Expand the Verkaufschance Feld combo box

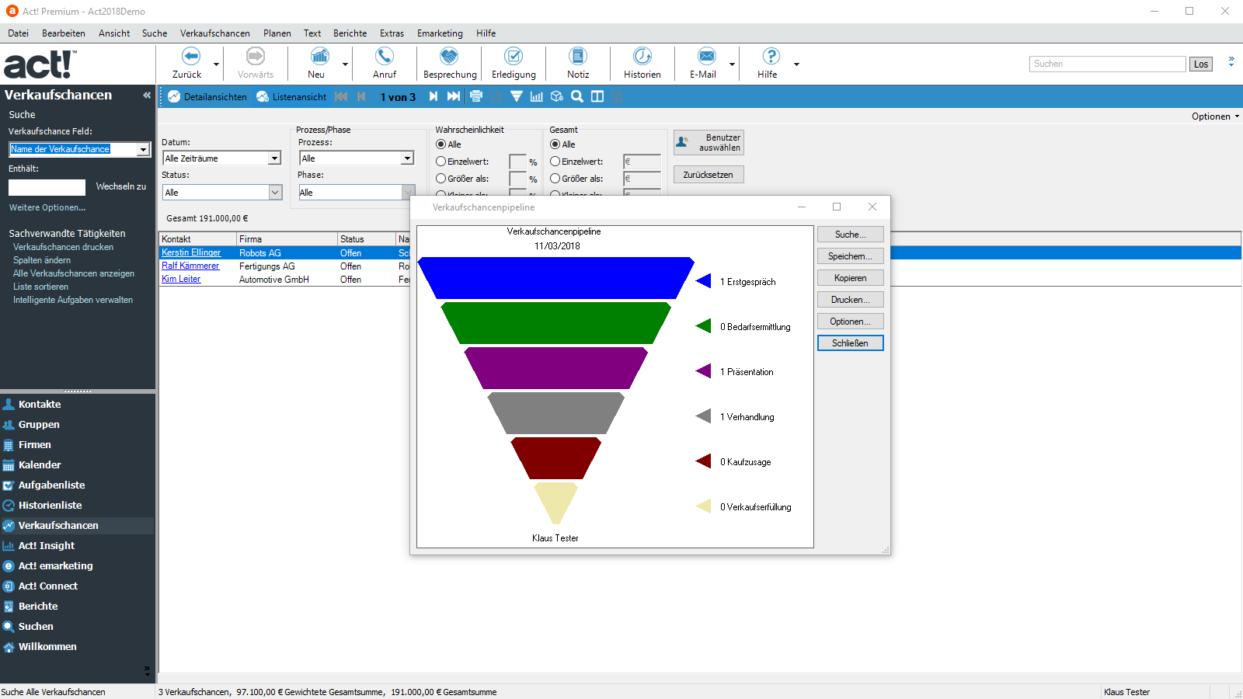143,149
